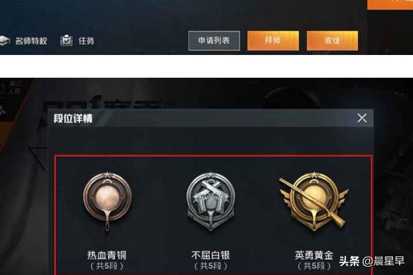
Task: Select the bronze frying pan rank badge
Action: [107, 201]
